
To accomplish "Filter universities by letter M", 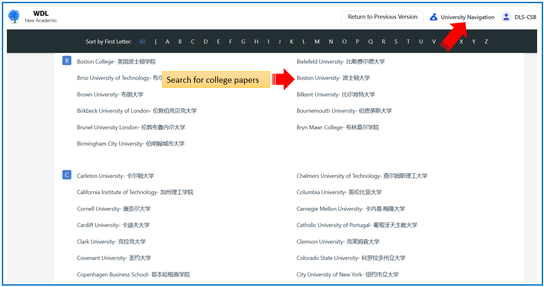I will coord(317,42).
